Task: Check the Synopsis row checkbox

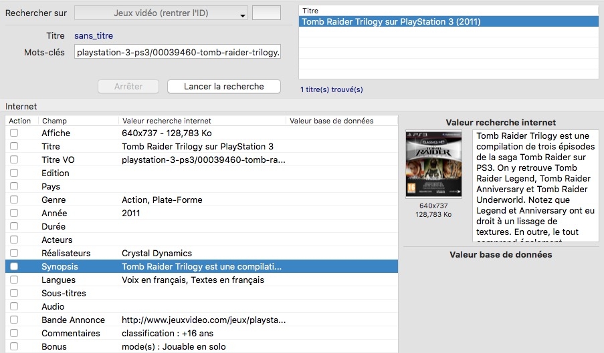Action: tap(14, 267)
